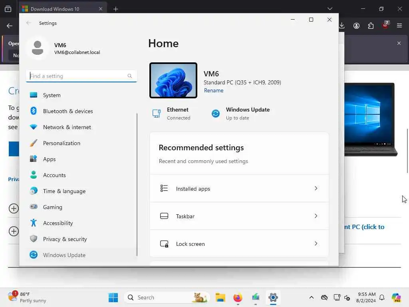Screen dimensions: 409x307
Task: Click the desktop wallpaper thumbnail for VM6
Action: coord(173,80)
